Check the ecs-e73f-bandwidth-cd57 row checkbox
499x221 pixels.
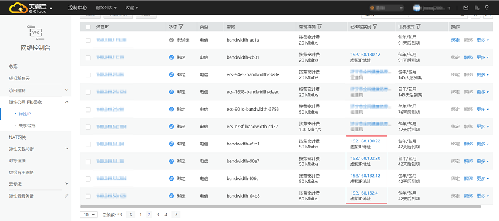coord(88,127)
